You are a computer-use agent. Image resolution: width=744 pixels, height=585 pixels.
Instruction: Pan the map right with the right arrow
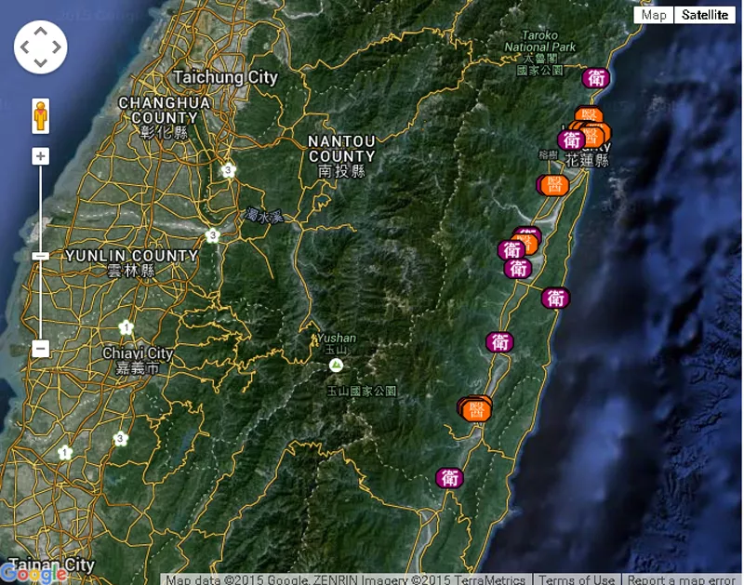point(57,47)
